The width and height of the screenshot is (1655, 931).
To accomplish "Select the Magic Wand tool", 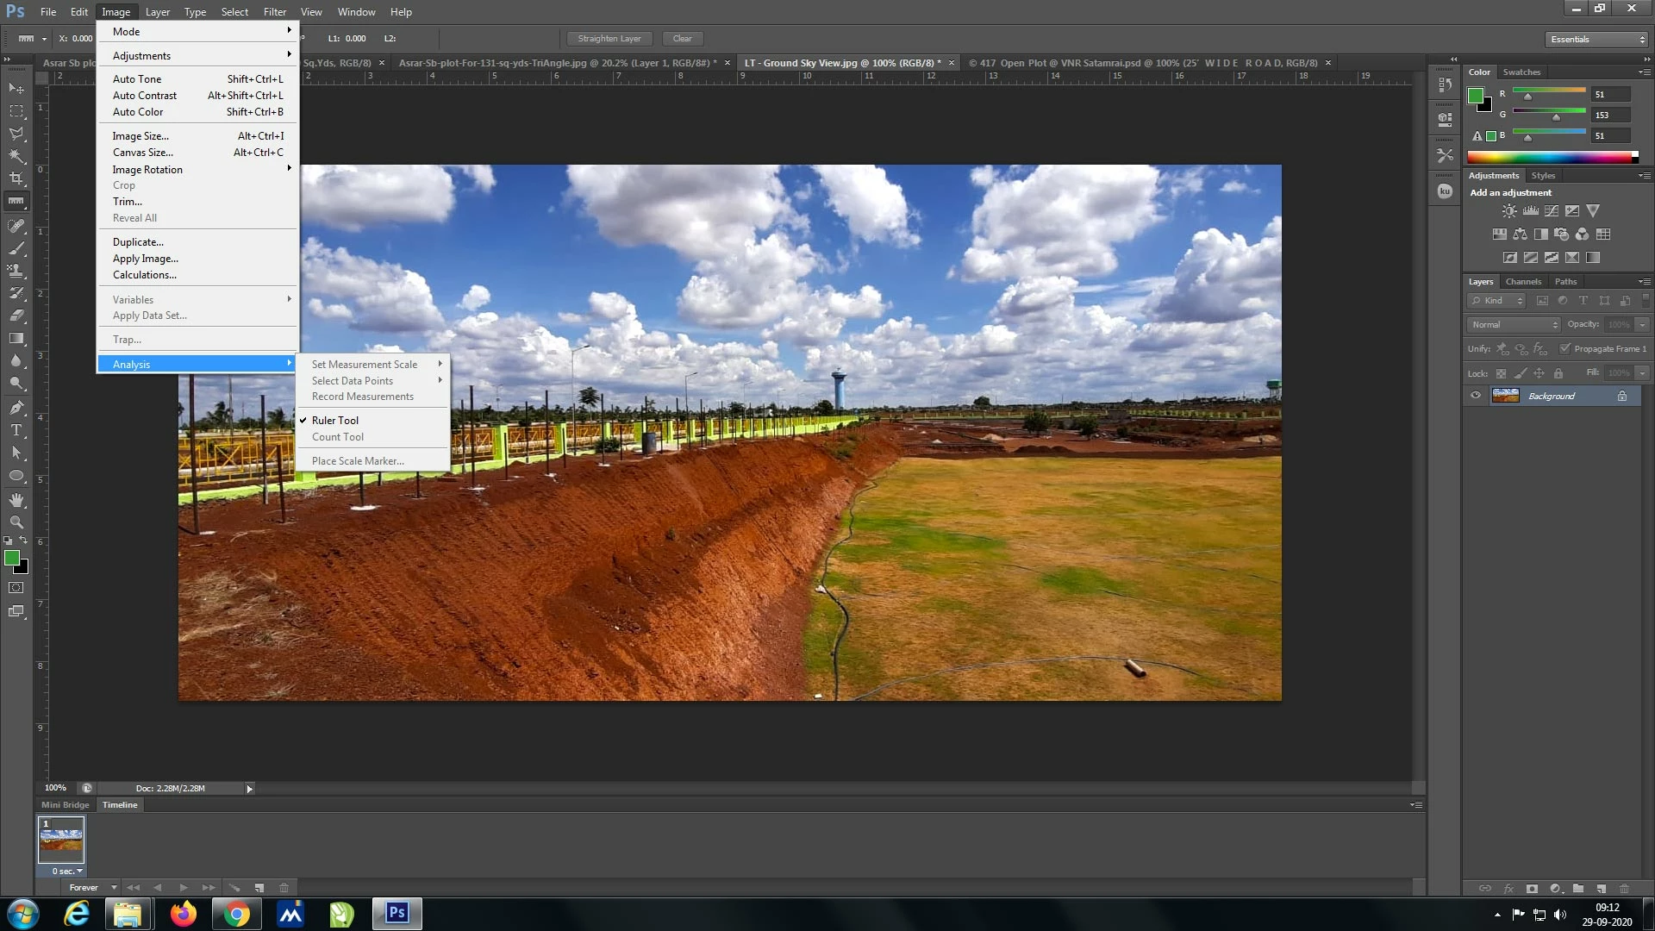I will (x=16, y=156).
